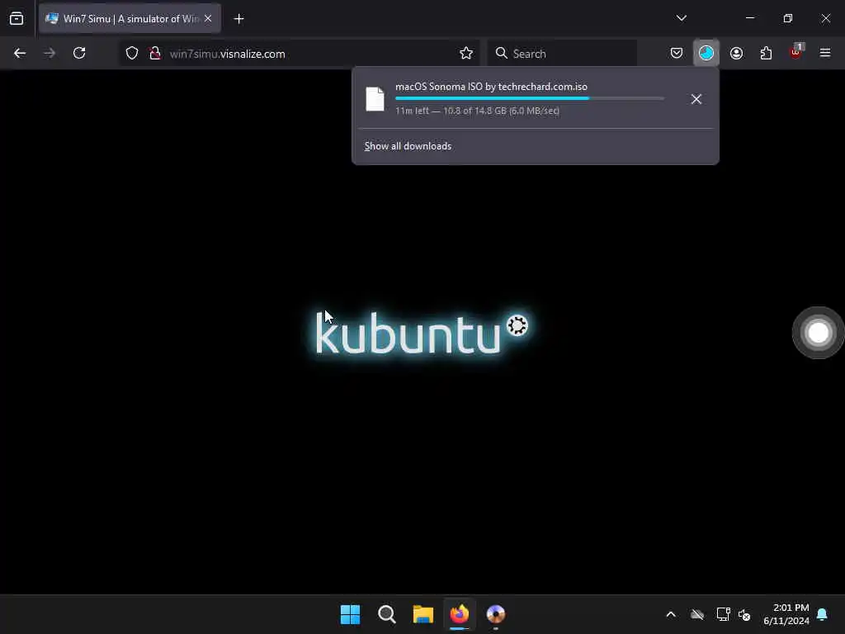Open the disc-shaped app in taskbar

click(x=496, y=614)
